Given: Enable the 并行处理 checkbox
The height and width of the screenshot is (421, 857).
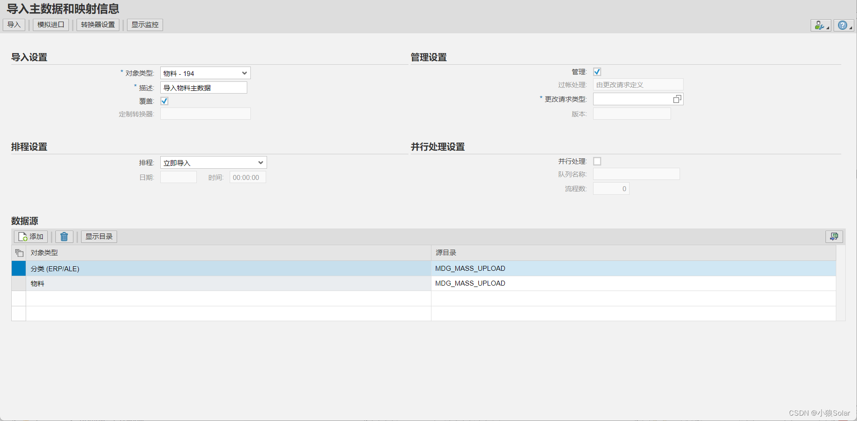Looking at the screenshot, I should [597, 161].
